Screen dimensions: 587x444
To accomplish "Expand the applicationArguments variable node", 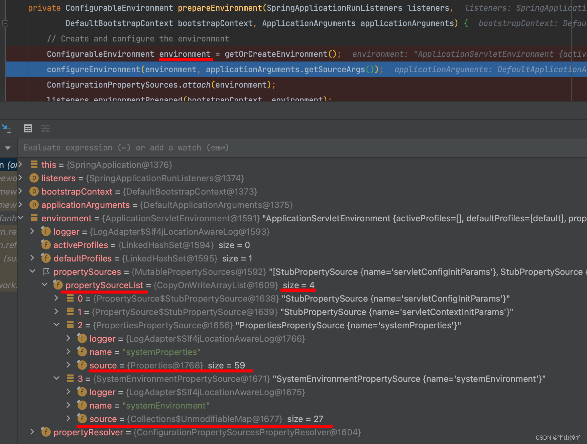I will (20, 205).
